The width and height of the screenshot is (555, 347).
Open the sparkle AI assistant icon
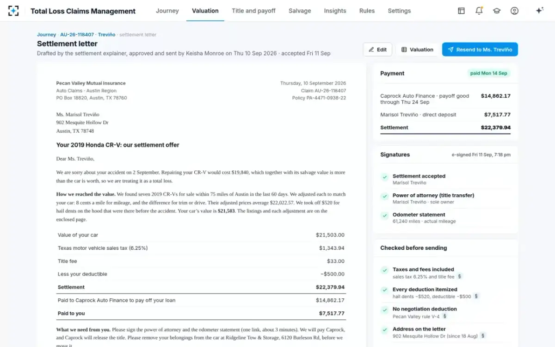tap(539, 11)
